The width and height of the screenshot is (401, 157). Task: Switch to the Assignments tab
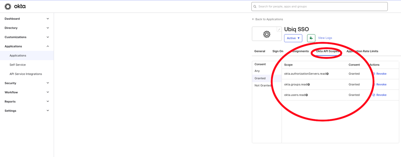(299, 51)
